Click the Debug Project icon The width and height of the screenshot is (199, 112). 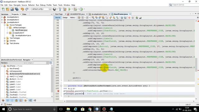pos(75,9)
